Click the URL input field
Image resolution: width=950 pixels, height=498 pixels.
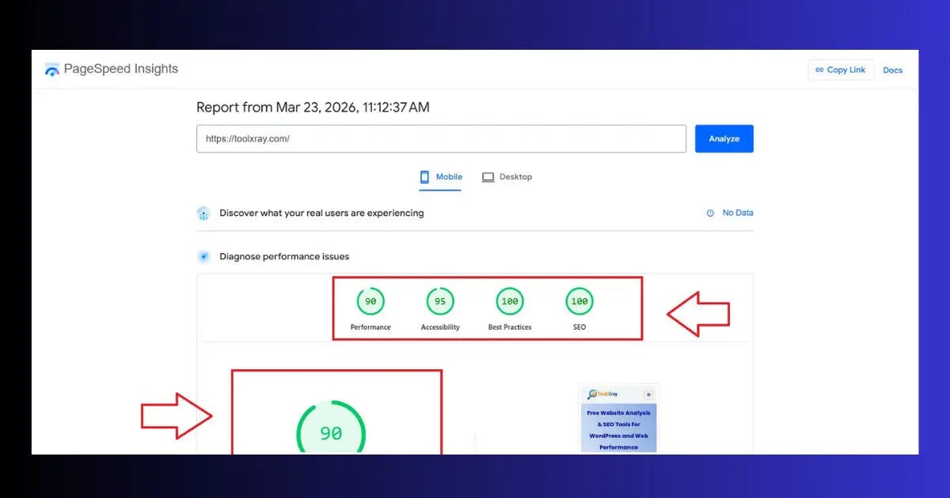click(441, 138)
